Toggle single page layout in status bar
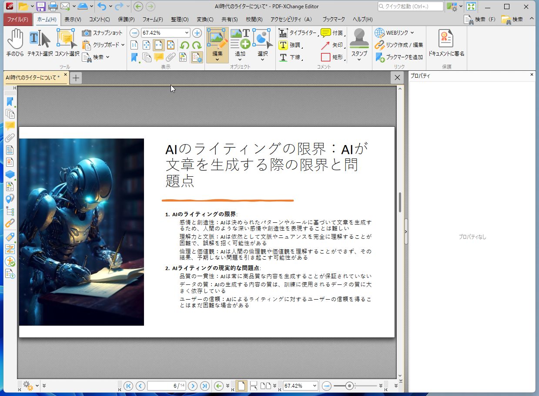Image resolution: width=539 pixels, height=396 pixels. (241, 386)
